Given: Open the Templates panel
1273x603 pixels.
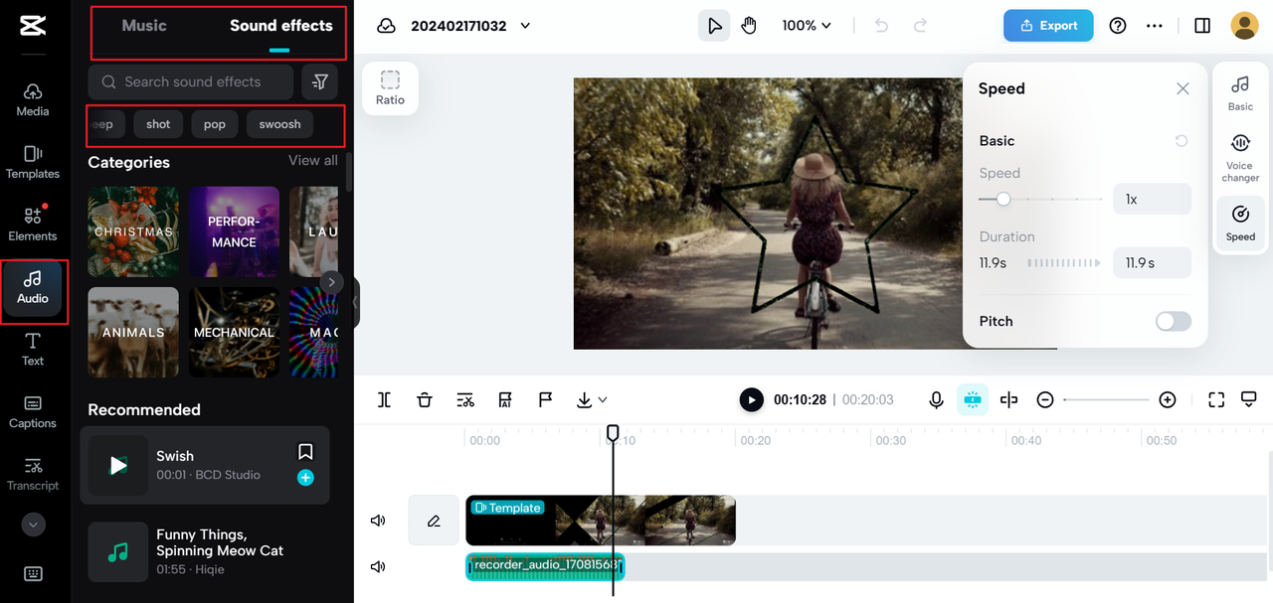Looking at the screenshot, I should click(33, 163).
